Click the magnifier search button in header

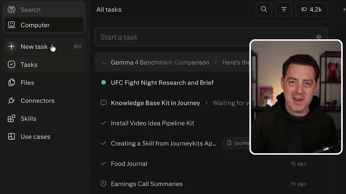[x=264, y=9]
